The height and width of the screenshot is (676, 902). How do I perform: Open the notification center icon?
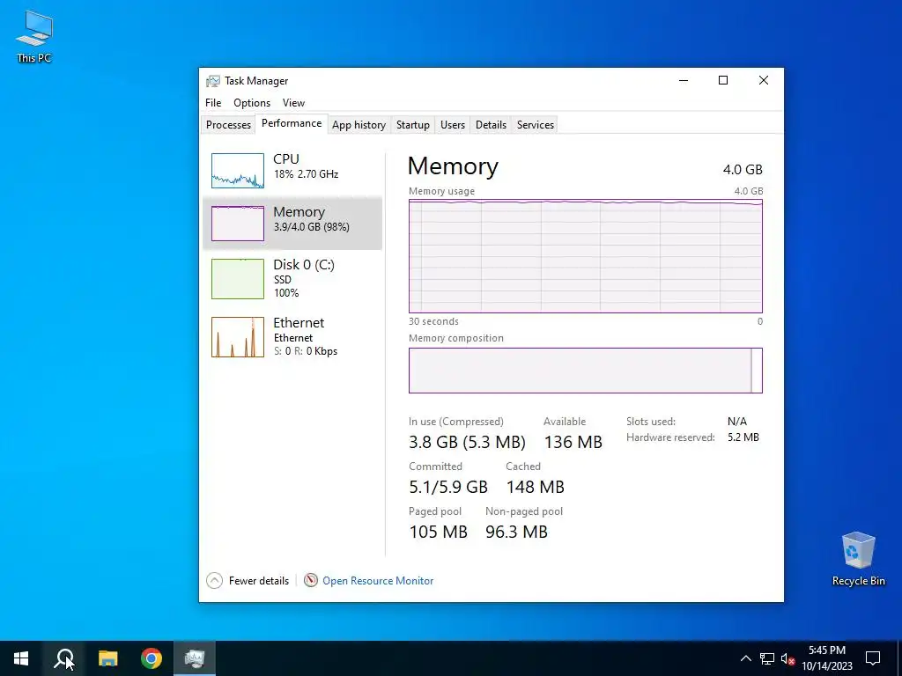[873, 658]
